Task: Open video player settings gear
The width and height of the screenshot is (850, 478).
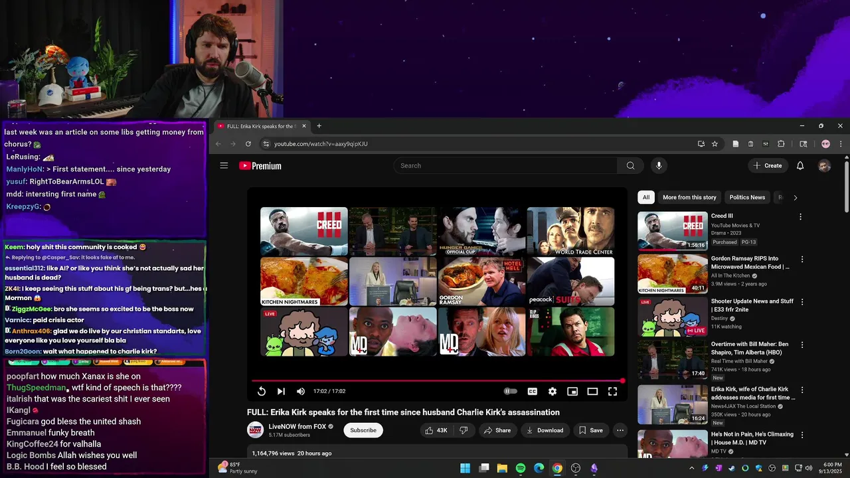Action: click(552, 392)
